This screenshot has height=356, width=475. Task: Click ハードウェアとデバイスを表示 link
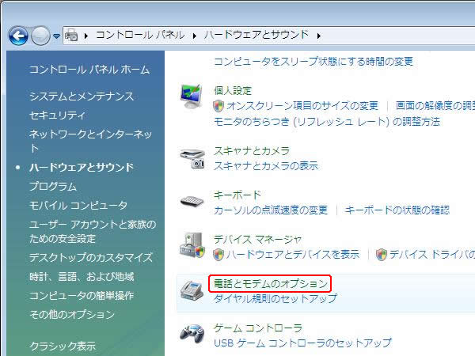coord(293,255)
